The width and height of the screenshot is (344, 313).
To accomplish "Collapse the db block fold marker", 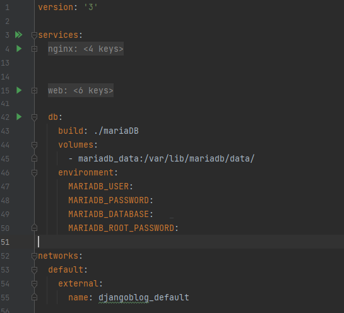I will click(x=34, y=117).
